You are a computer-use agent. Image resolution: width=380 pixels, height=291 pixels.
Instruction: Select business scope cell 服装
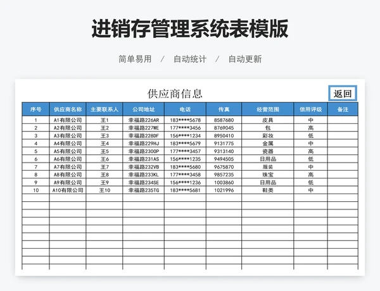(x=268, y=167)
